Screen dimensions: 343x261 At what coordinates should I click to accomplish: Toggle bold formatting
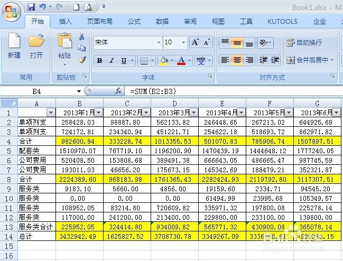click(100, 61)
